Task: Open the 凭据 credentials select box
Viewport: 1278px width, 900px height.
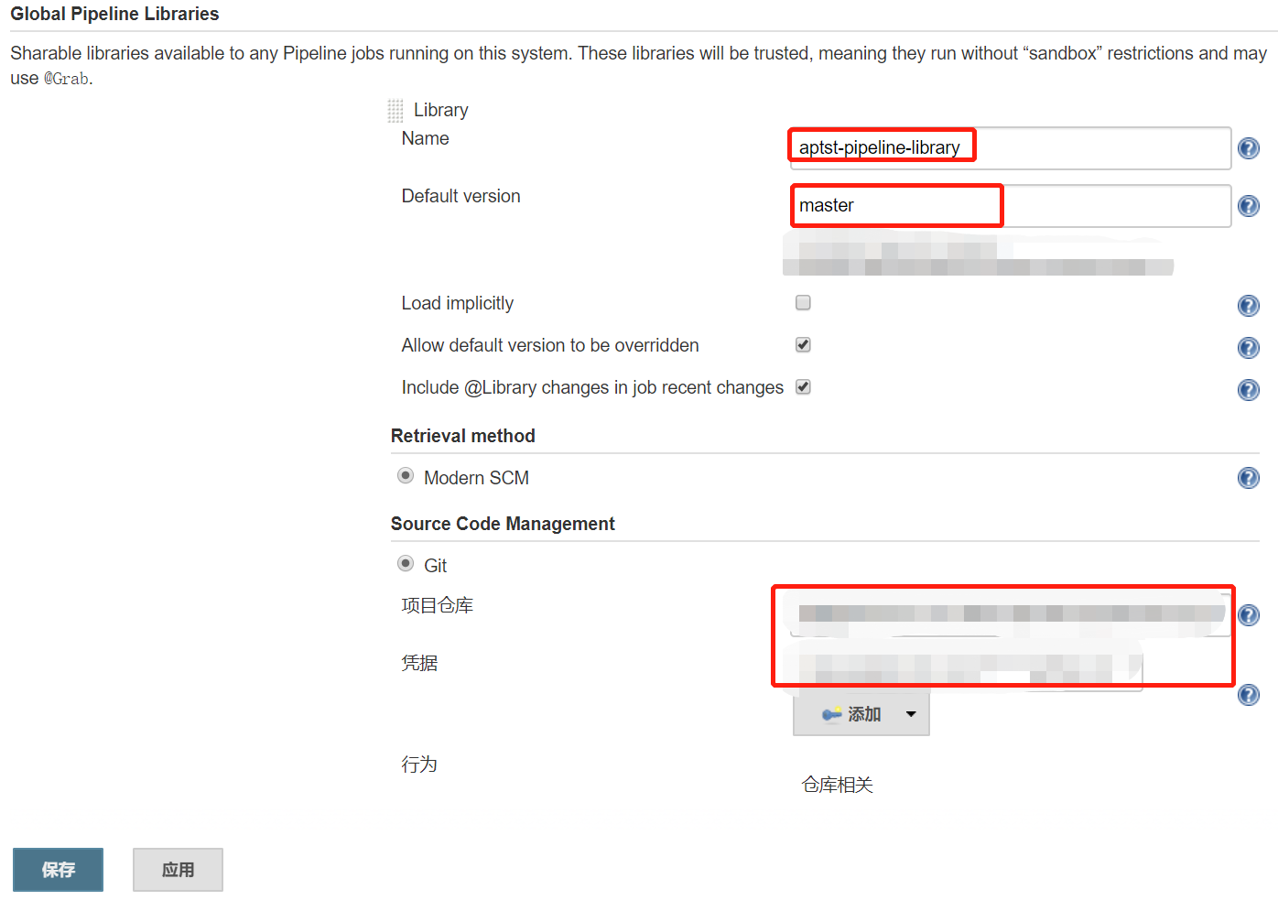Action: [x=968, y=670]
